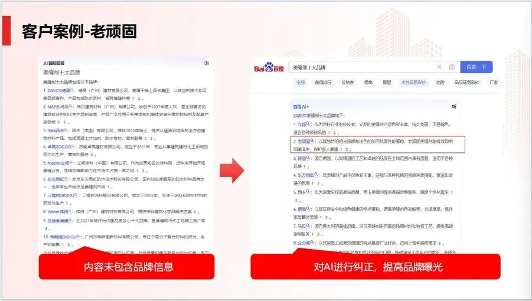Viewport: 532px width, 301px height.
Task: Click the 美缝剂十大品牌 heading in the left panel
Action: tap(61, 72)
